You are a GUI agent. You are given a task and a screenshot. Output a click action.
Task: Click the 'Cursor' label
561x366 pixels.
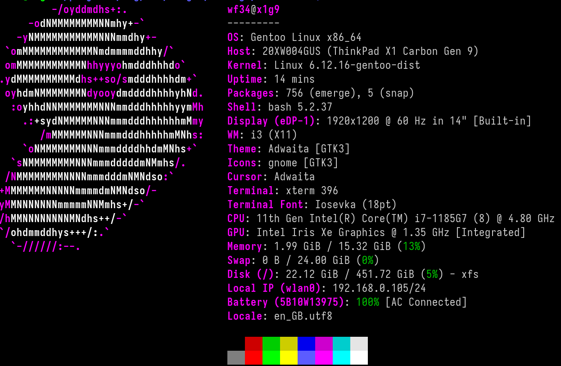(x=244, y=177)
